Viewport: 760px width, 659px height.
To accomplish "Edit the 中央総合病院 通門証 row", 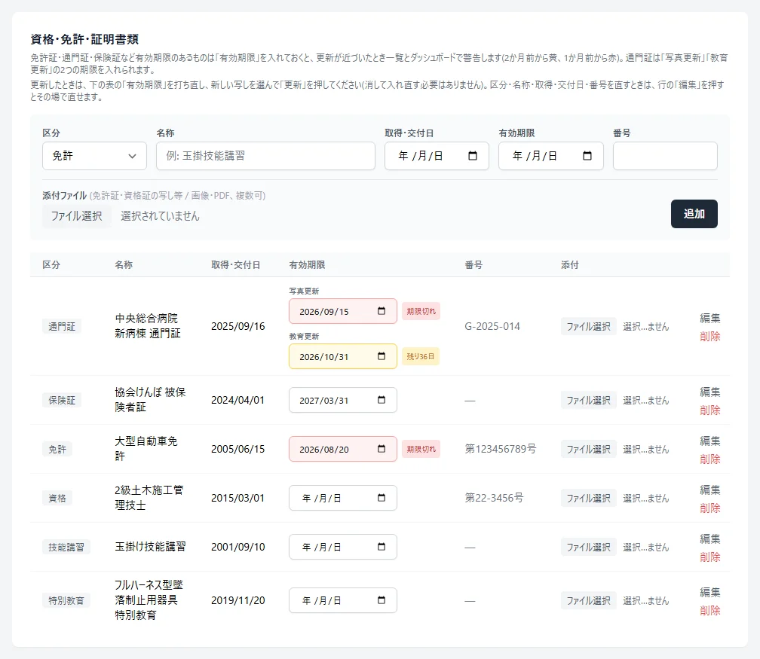I will 710,318.
